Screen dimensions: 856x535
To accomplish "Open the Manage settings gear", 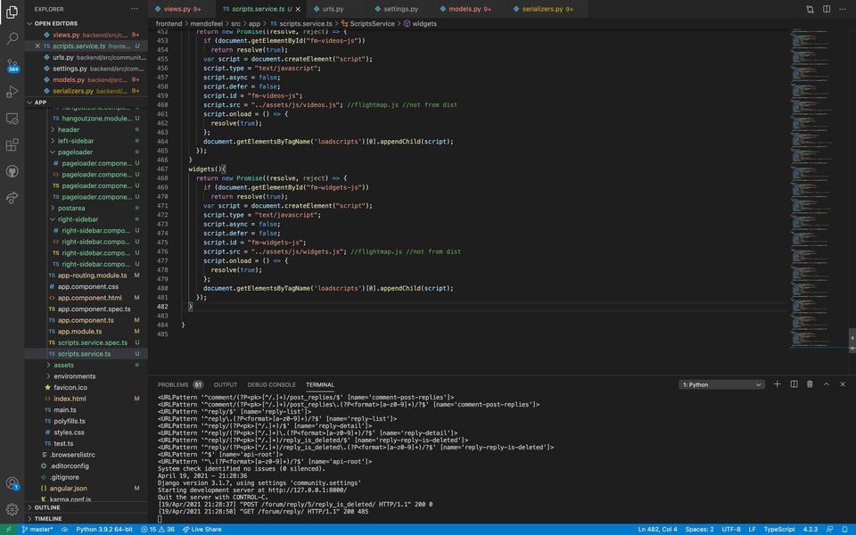I will point(12,509).
